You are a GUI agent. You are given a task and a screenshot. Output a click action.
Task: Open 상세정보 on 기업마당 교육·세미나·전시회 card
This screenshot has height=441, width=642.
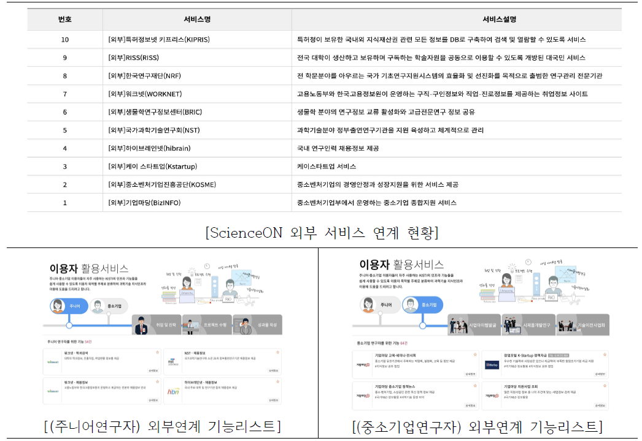tap(470, 374)
